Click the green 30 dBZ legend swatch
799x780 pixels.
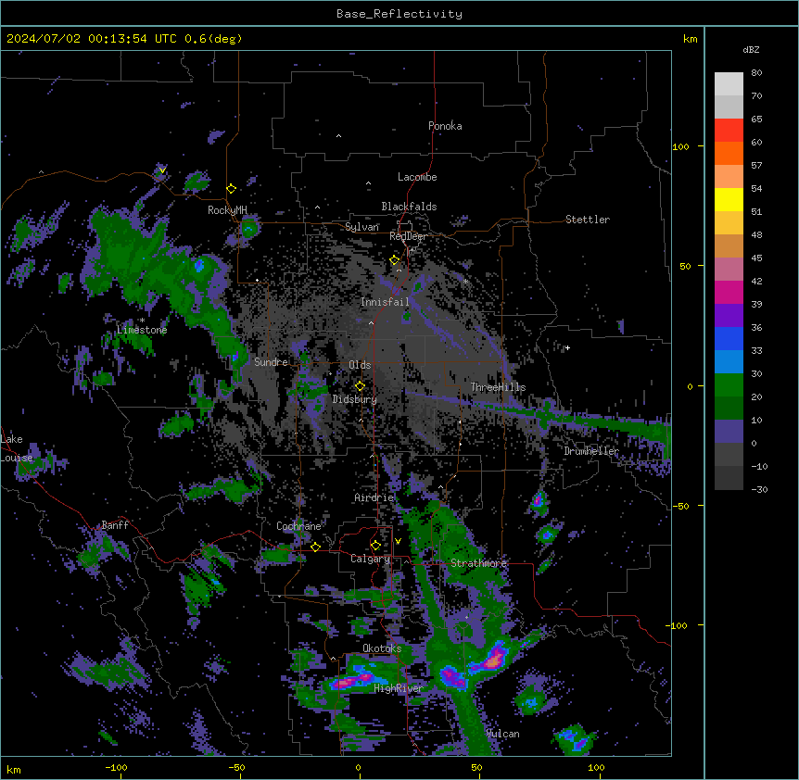pos(729,385)
